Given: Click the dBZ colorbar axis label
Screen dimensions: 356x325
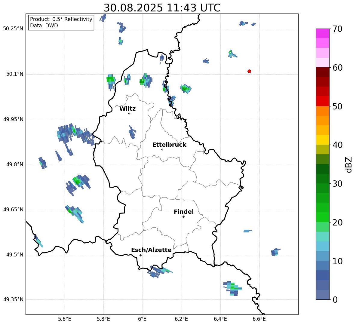Looking at the screenshot, I should pyautogui.click(x=349, y=164).
